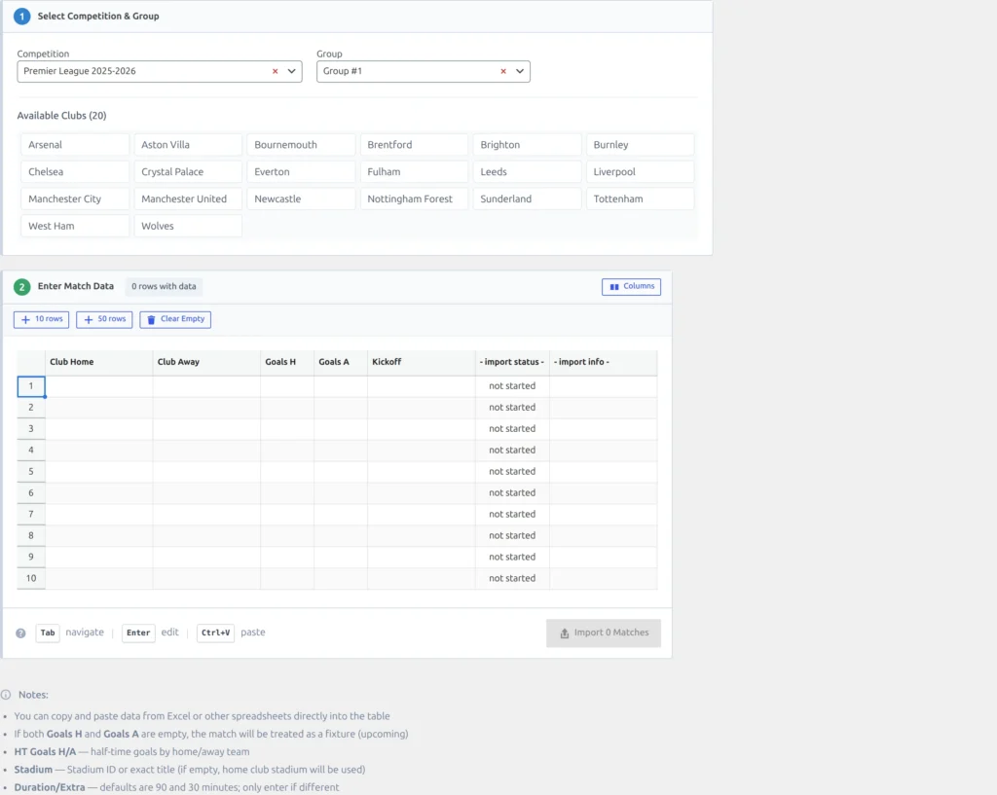Open the Columns visibility button

click(x=631, y=287)
